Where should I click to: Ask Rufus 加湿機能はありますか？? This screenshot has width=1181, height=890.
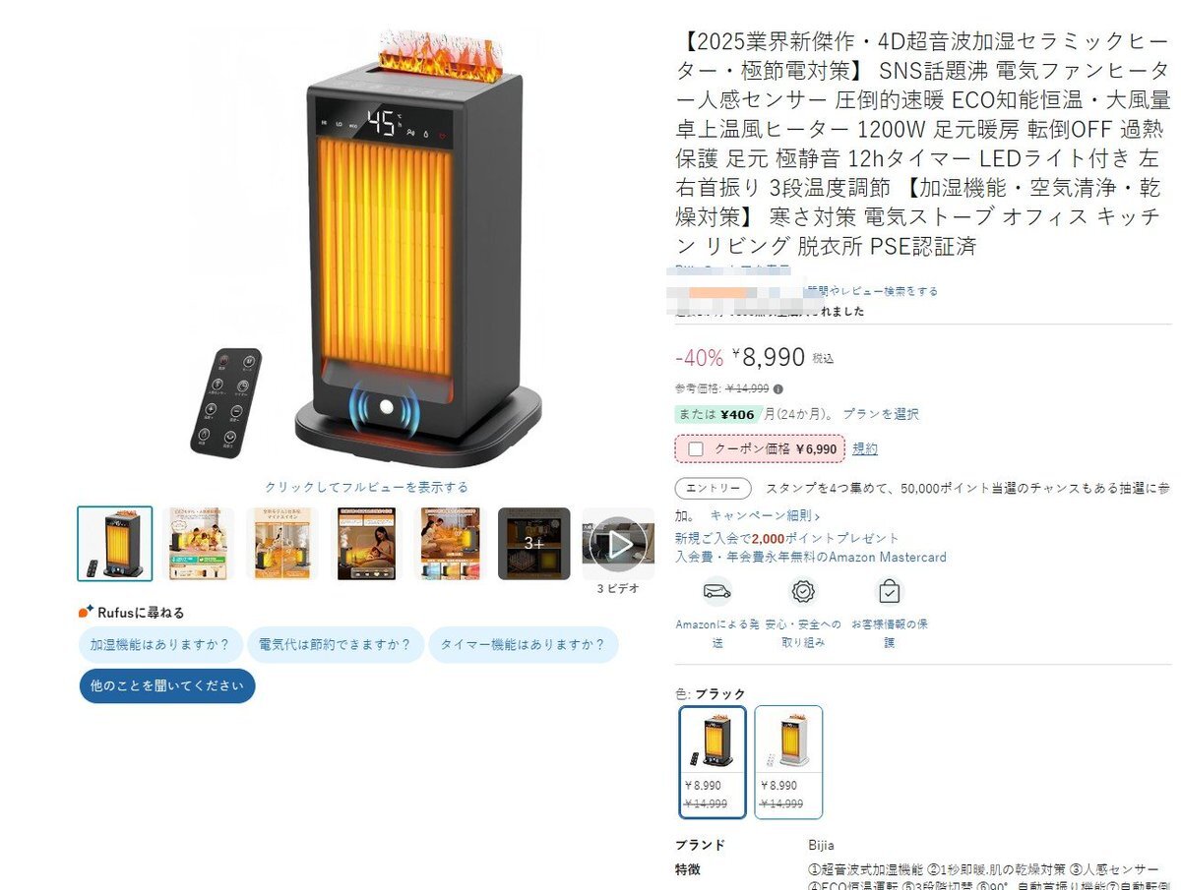point(160,645)
